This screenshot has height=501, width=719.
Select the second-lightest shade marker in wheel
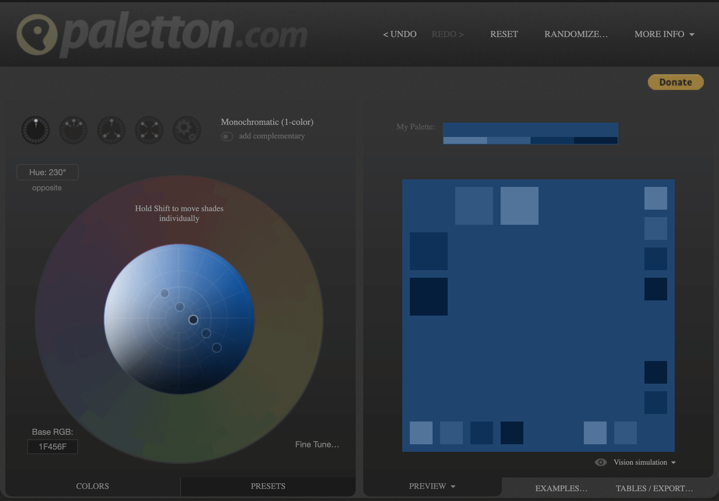point(180,307)
